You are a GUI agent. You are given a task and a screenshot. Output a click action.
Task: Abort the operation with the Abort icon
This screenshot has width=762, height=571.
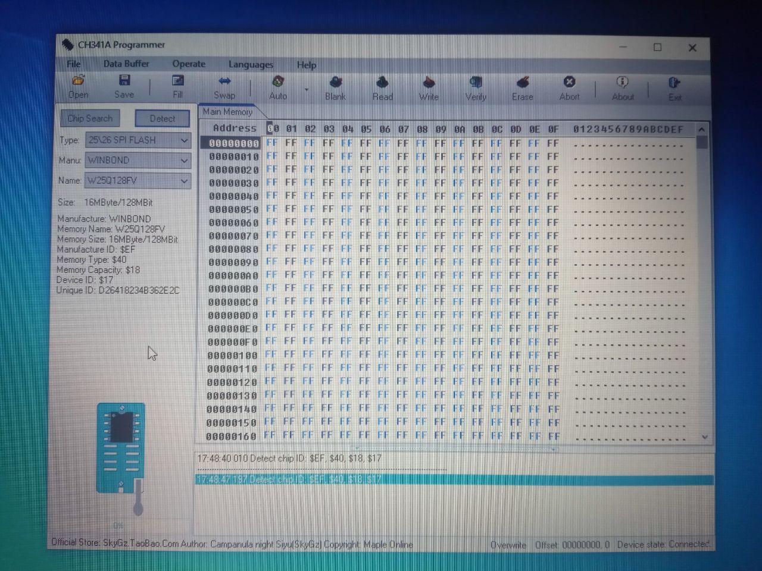click(569, 89)
